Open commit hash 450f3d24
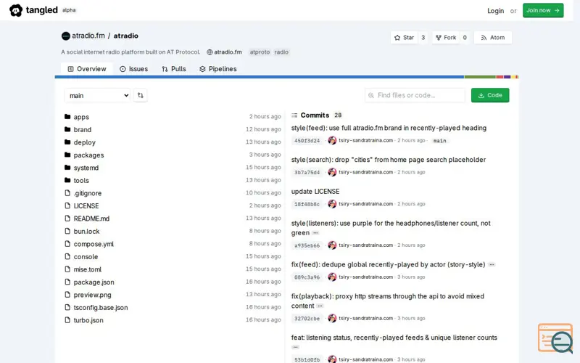Image resolution: width=580 pixels, height=363 pixels. 307,141
